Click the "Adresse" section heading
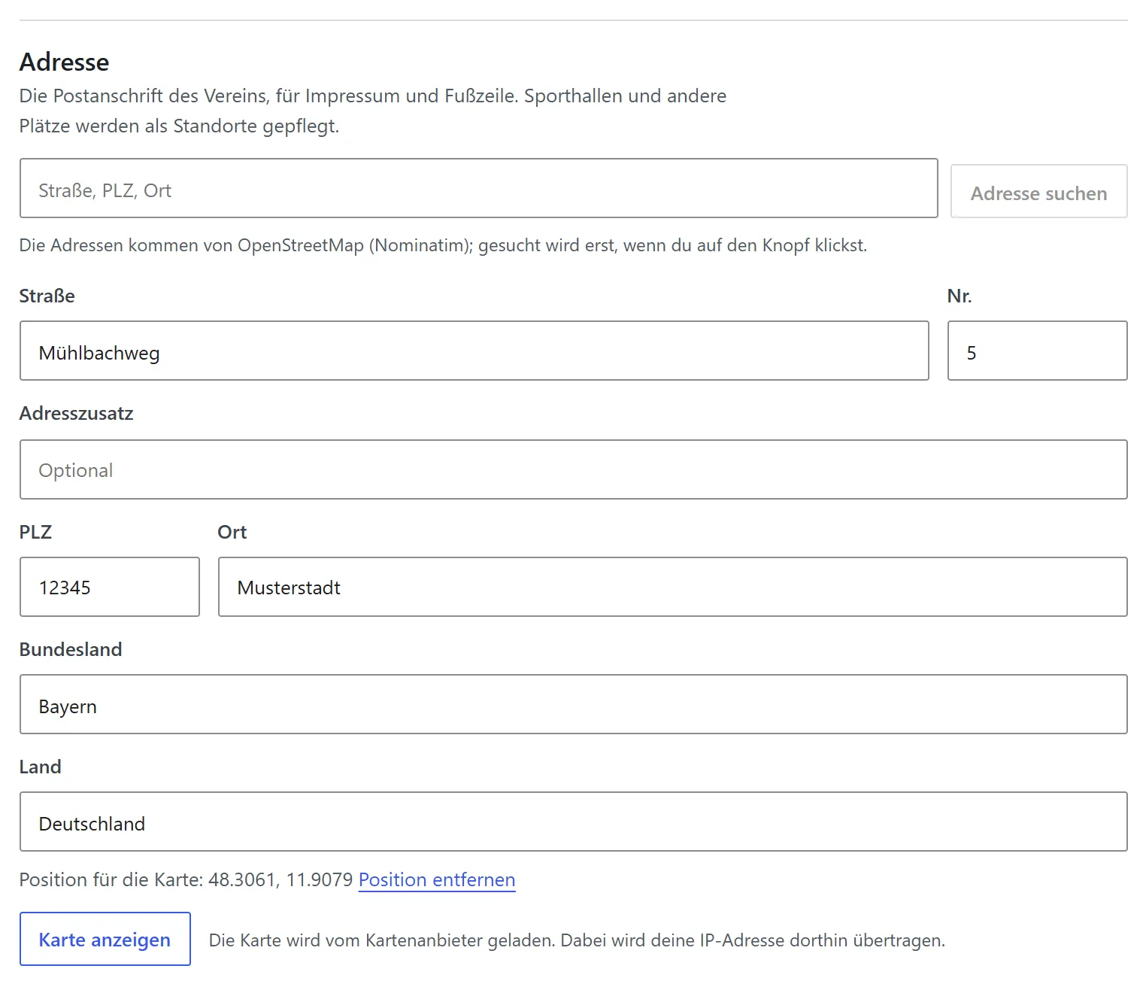 click(64, 62)
